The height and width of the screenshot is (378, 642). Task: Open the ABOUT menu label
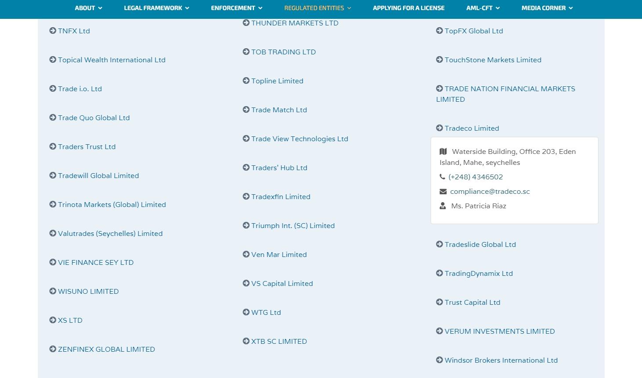point(85,8)
